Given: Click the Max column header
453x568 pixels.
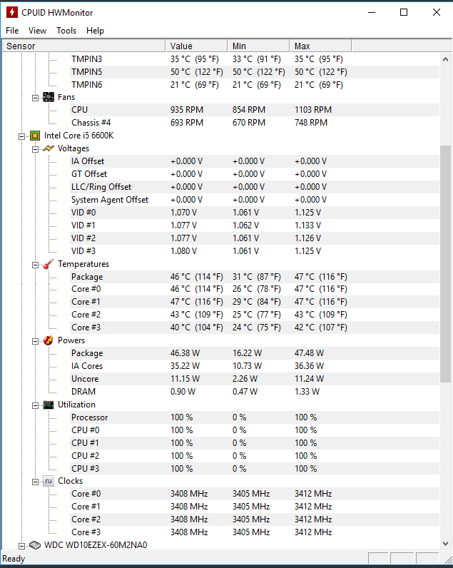Looking at the screenshot, I should [320, 46].
